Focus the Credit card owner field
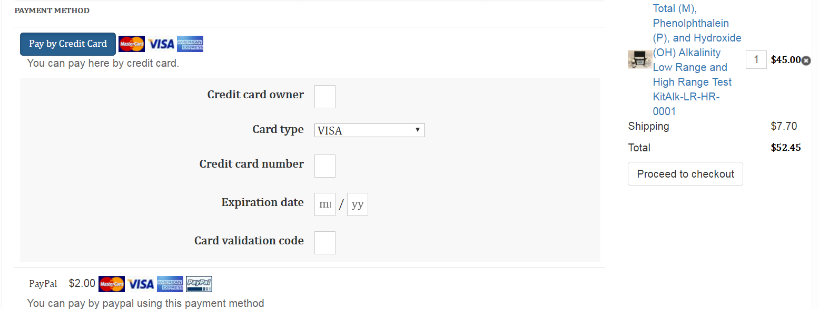Screen dimensions: 819x309 tap(325, 97)
